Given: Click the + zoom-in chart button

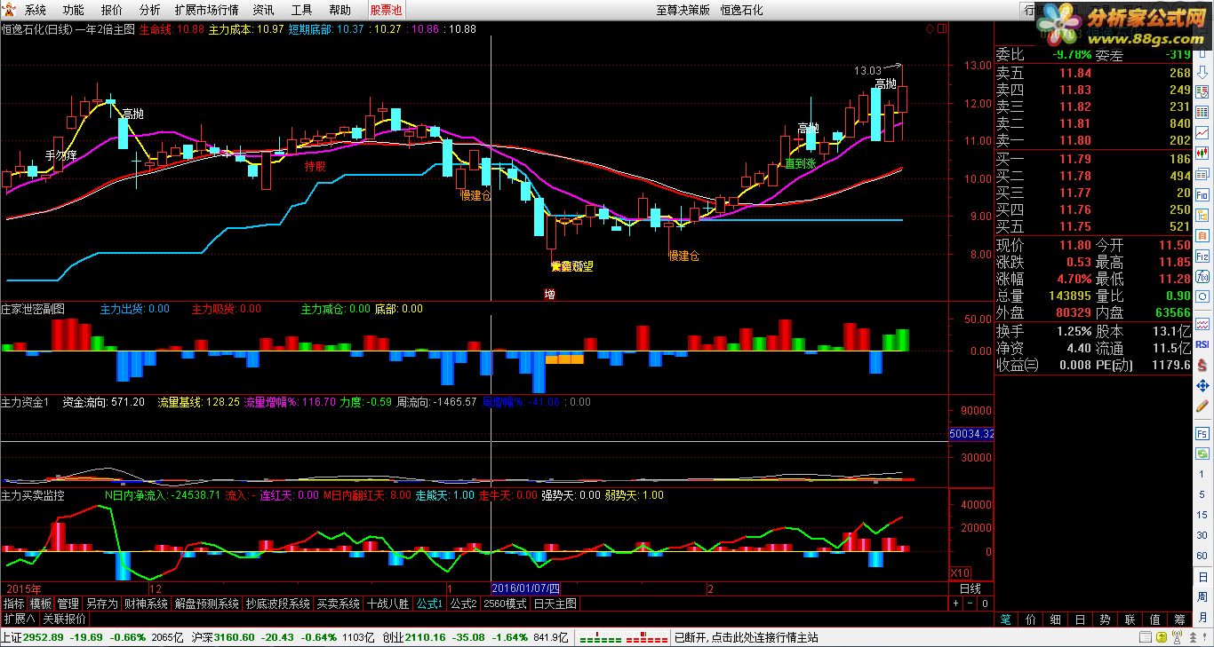Looking at the screenshot, I should [955, 604].
